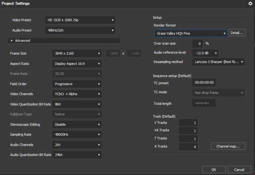Click the Pulldown Type Native dropdown
The height and width of the screenshot is (175, 255).
click(77, 114)
